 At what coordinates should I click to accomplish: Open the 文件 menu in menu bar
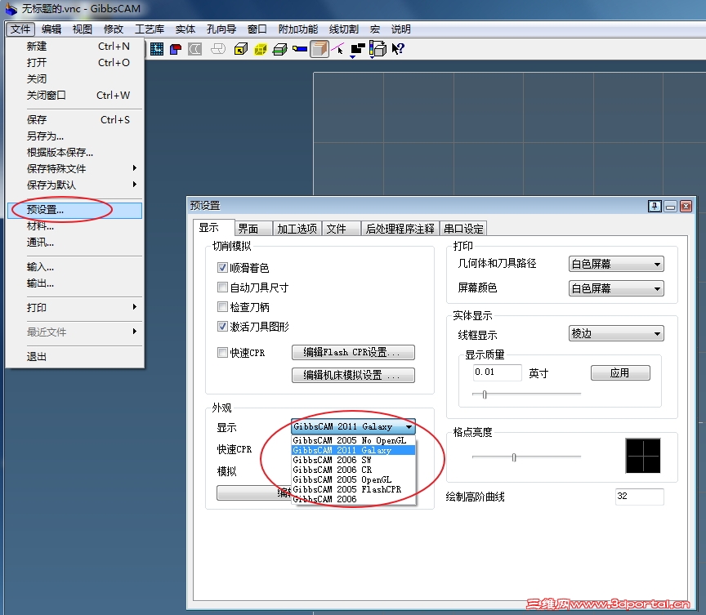click(20, 29)
